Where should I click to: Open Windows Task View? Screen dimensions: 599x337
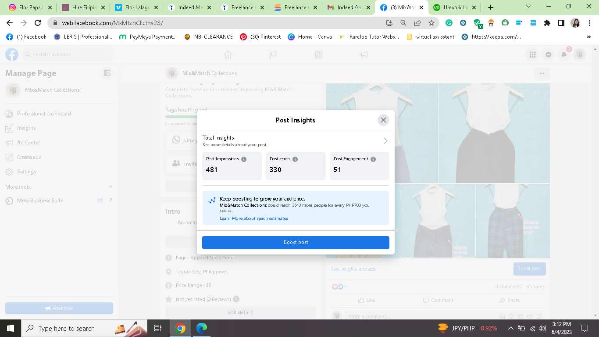[158, 328]
